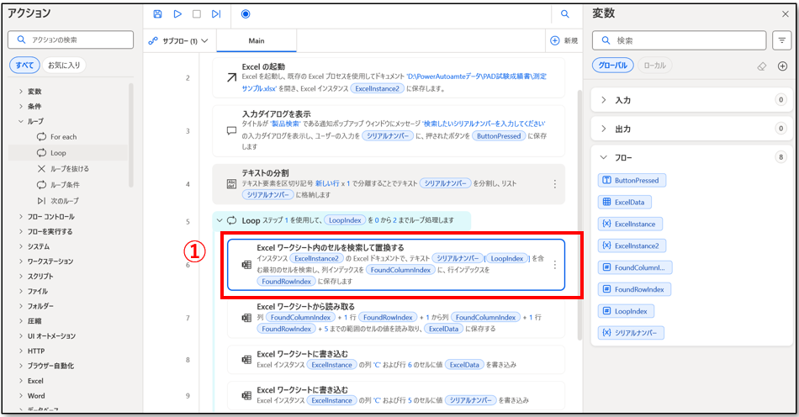This screenshot has height=417, width=799.
Task: Select the For each loop action
Action: (x=62, y=137)
